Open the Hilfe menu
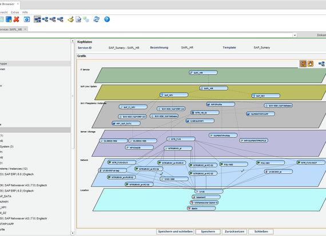This screenshot has width=326, height=236. [x=25, y=13]
